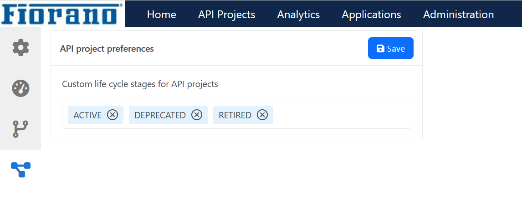
Task: Remove the ACTIVE life cycle stage
Action: pos(113,115)
